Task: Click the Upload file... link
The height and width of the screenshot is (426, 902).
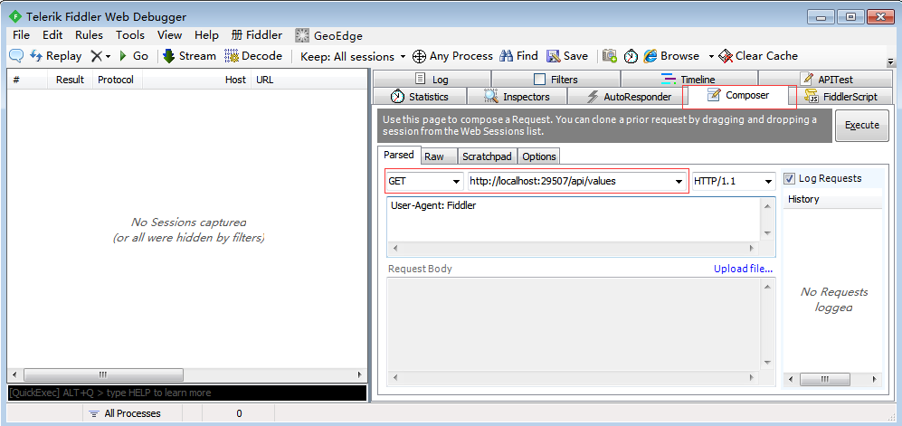Action: 744,269
